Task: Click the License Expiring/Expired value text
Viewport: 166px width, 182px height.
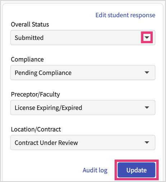Action: click(49, 108)
